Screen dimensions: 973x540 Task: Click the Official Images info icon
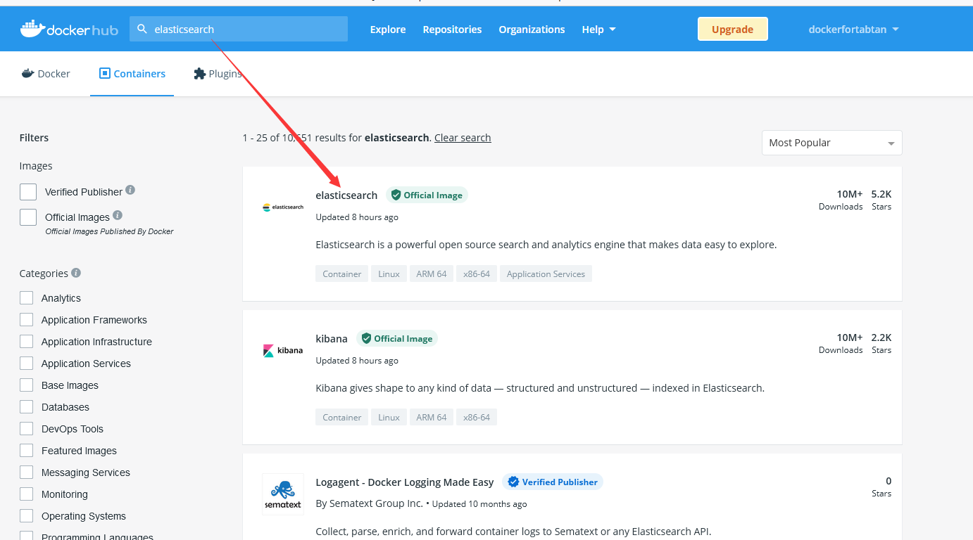[x=118, y=215]
